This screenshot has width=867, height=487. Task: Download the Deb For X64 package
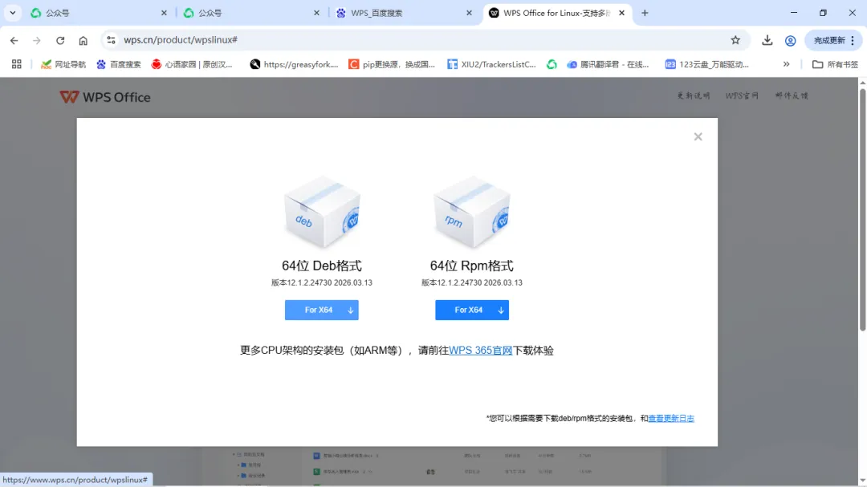click(322, 310)
